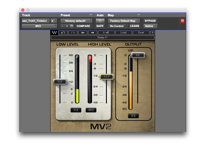
Task: Click the Load preset button
Action: pos(123,33)
